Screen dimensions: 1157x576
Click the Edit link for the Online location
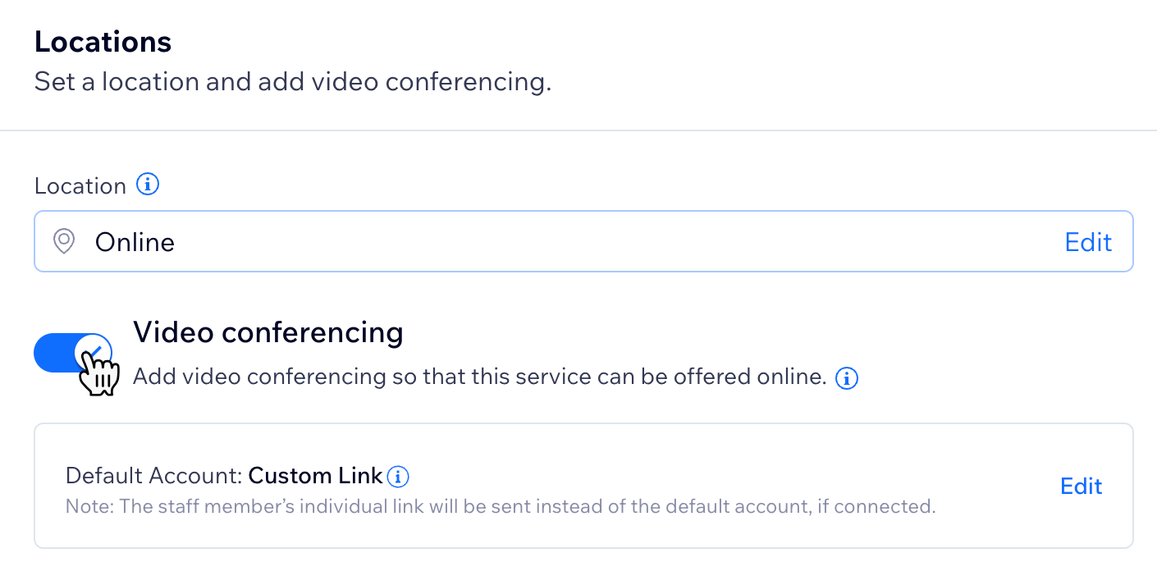coord(1088,241)
